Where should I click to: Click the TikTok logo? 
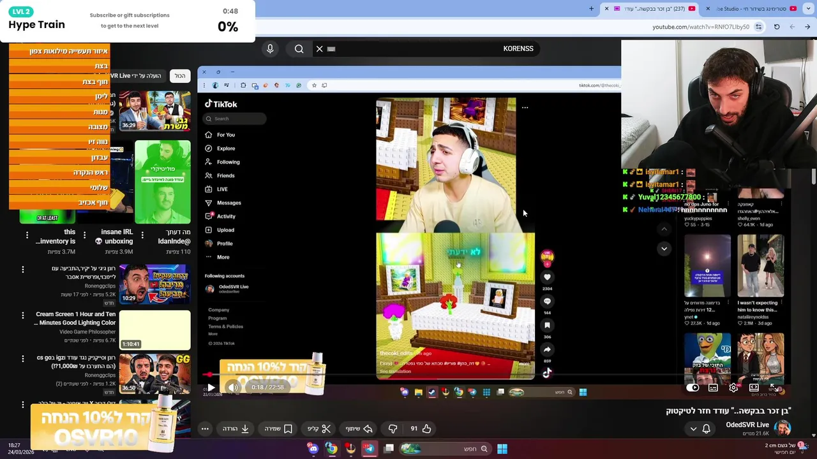[221, 104]
